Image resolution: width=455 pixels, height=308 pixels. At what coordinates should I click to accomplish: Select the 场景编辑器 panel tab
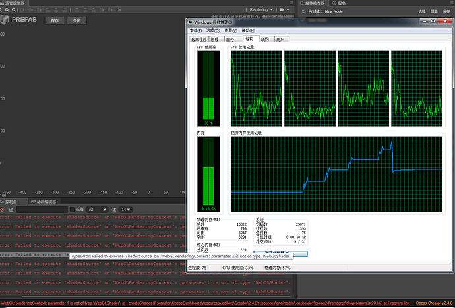15,3
